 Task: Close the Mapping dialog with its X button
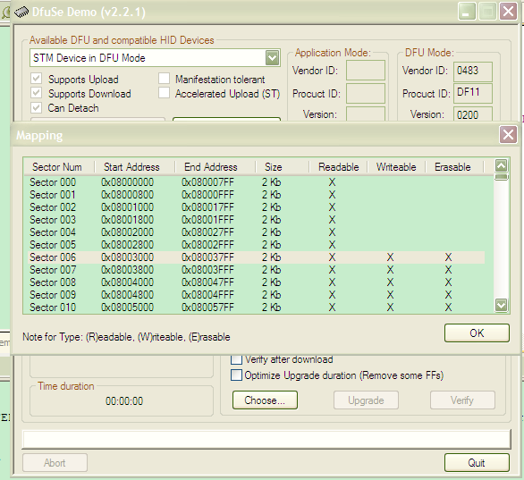point(508,135)
